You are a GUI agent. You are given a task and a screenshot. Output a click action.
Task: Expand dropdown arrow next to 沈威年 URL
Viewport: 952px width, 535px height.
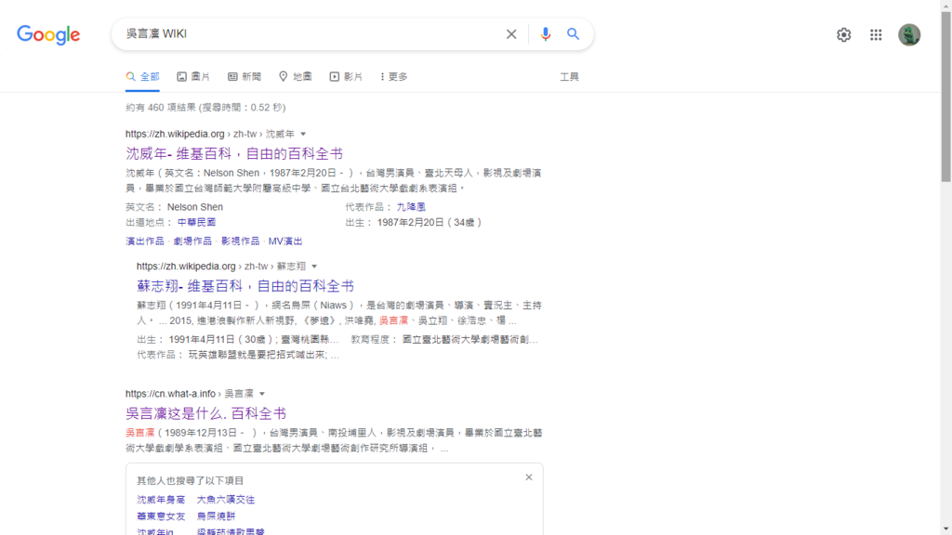(303, 134)
